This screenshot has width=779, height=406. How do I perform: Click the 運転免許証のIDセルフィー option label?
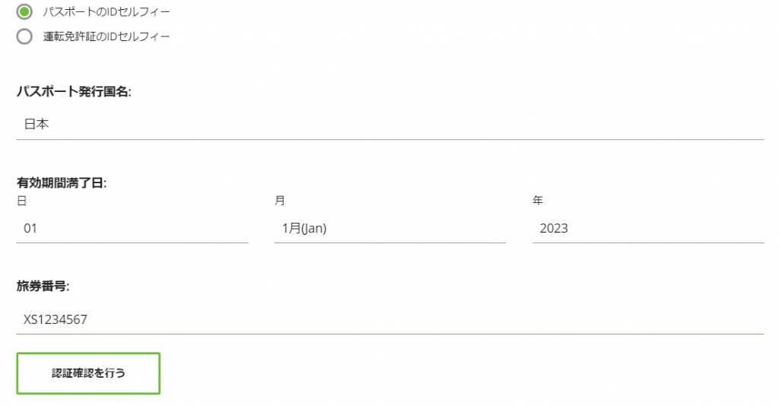(107, 36)
